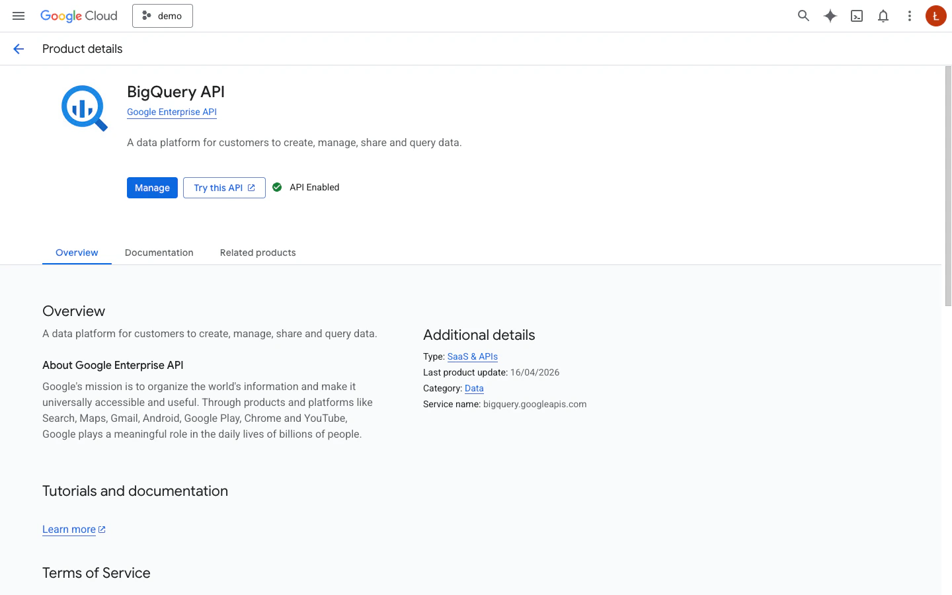Open the search magnifier icon

click(x=803, y=16)
